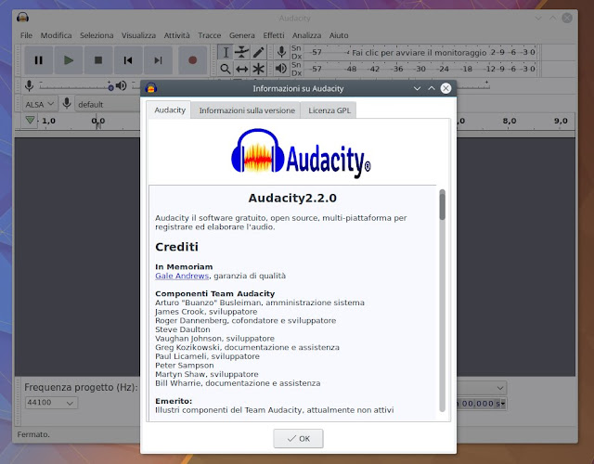Open the Analizza menu
This screenshot has height=464, width=594.
(307, 35)
